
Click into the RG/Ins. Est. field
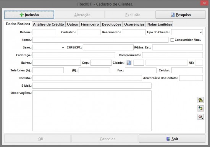pos(178,47)
